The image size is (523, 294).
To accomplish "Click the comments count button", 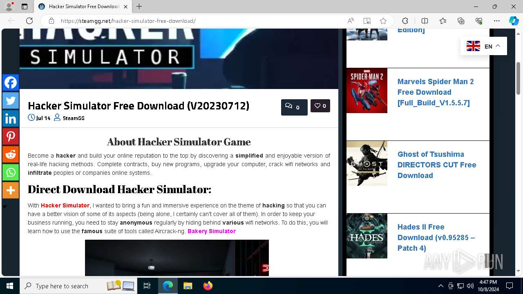I will [294, 107].
